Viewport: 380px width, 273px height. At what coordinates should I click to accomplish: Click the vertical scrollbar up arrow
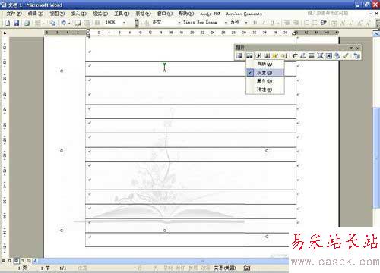point(376,34)
